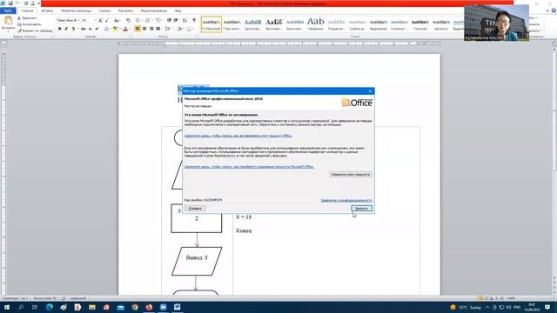Click Измените ключ продукта button

pyautogui.click(x=351, y=175)
